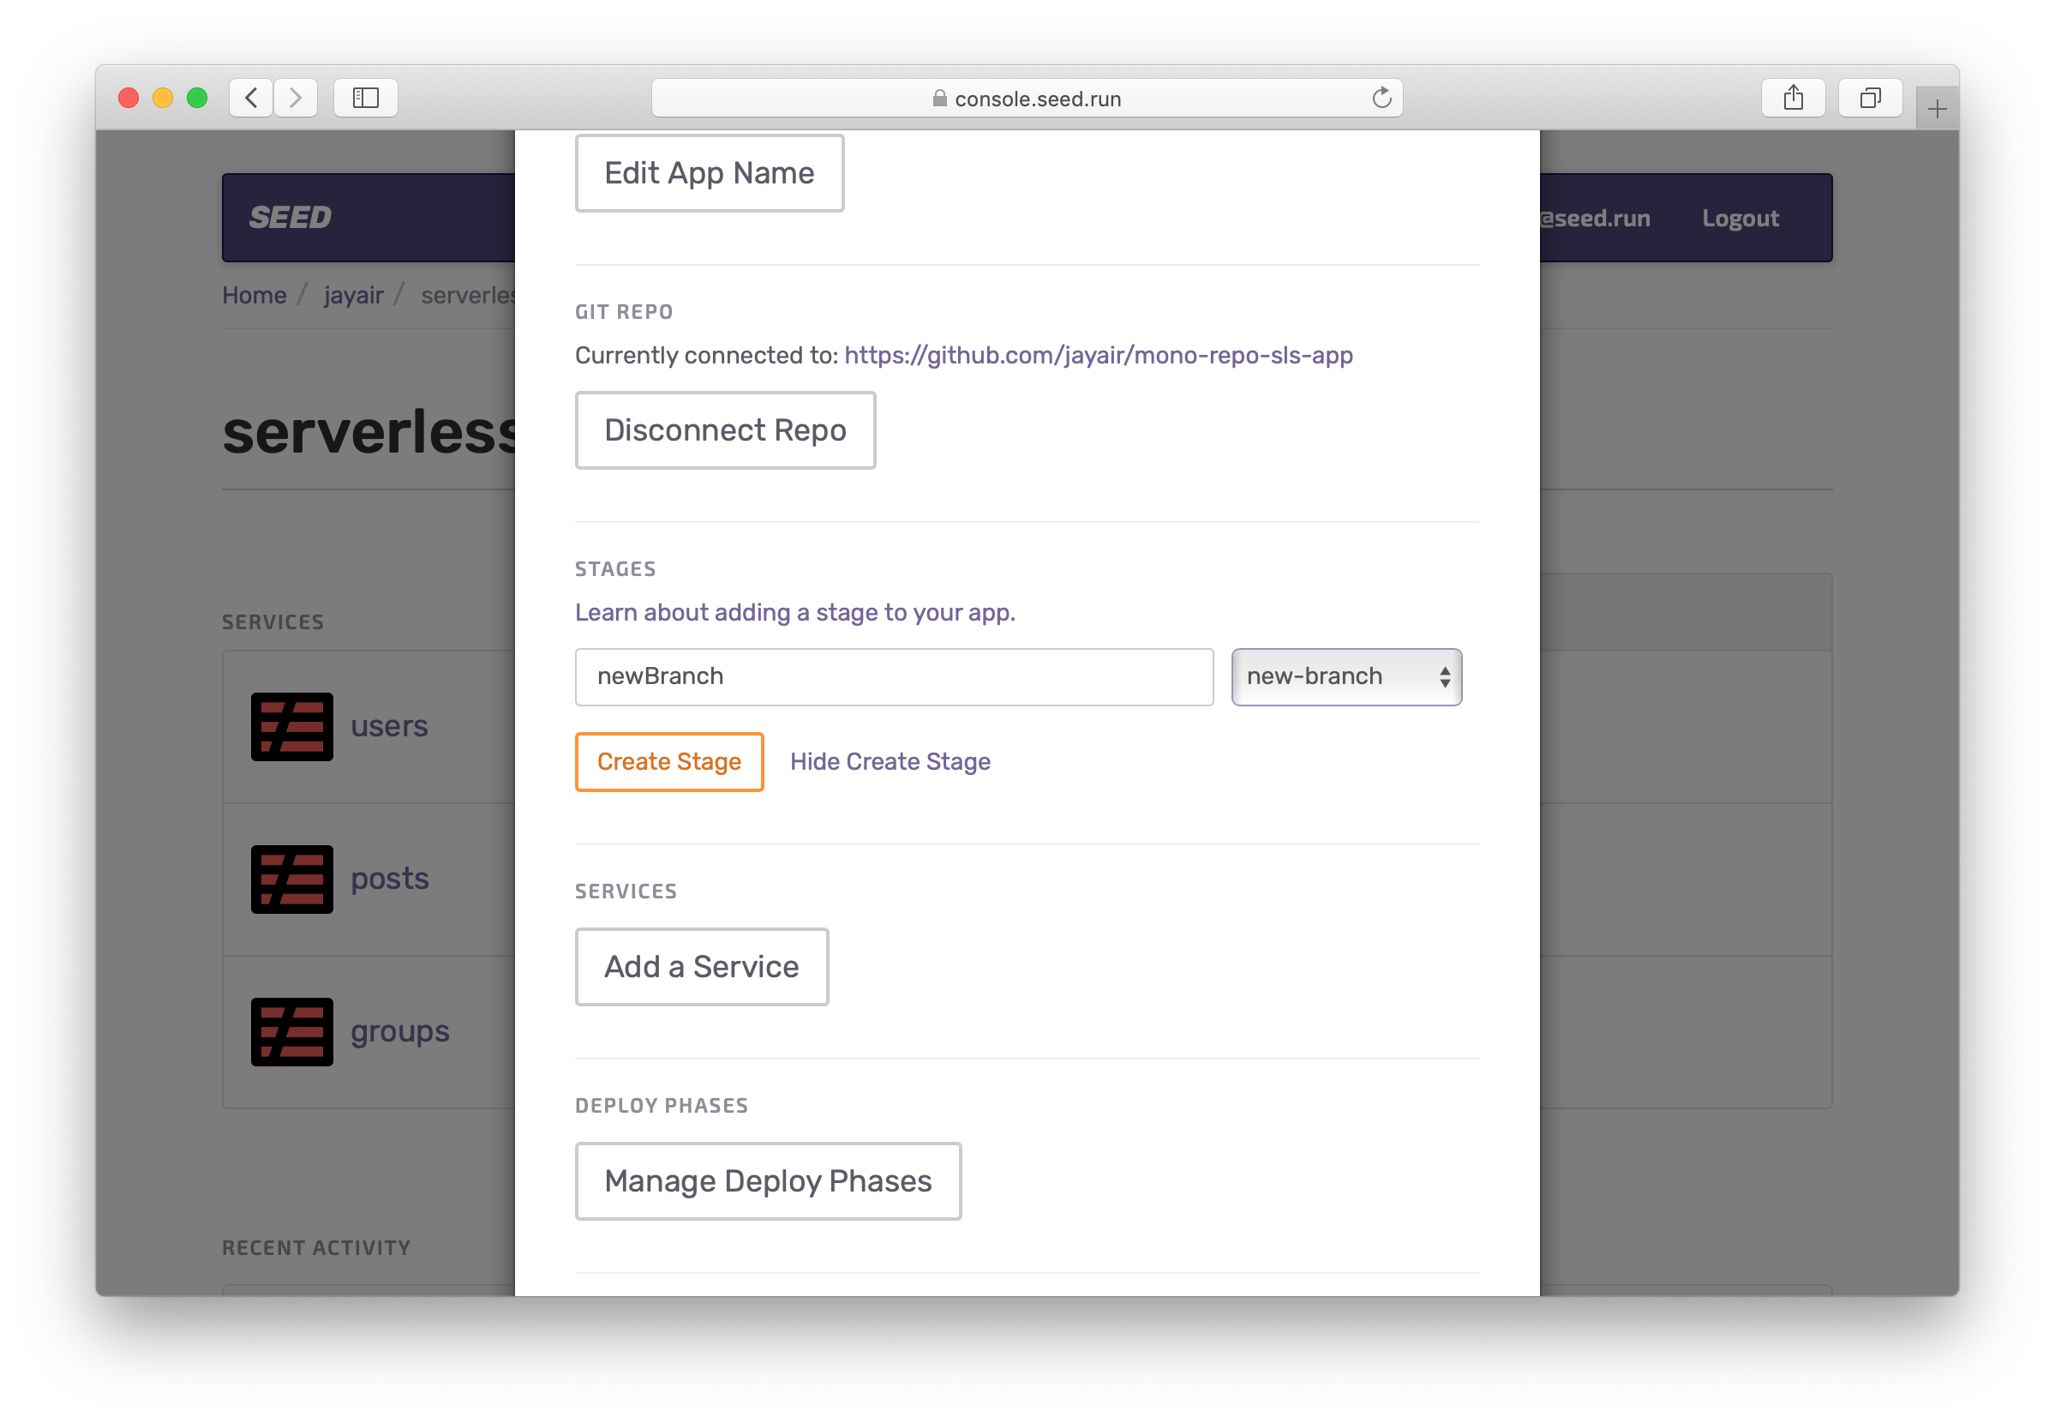Screen dimensions: 2055x1423
Task: Open Manage Deploy Phases
Action: 767,1180
